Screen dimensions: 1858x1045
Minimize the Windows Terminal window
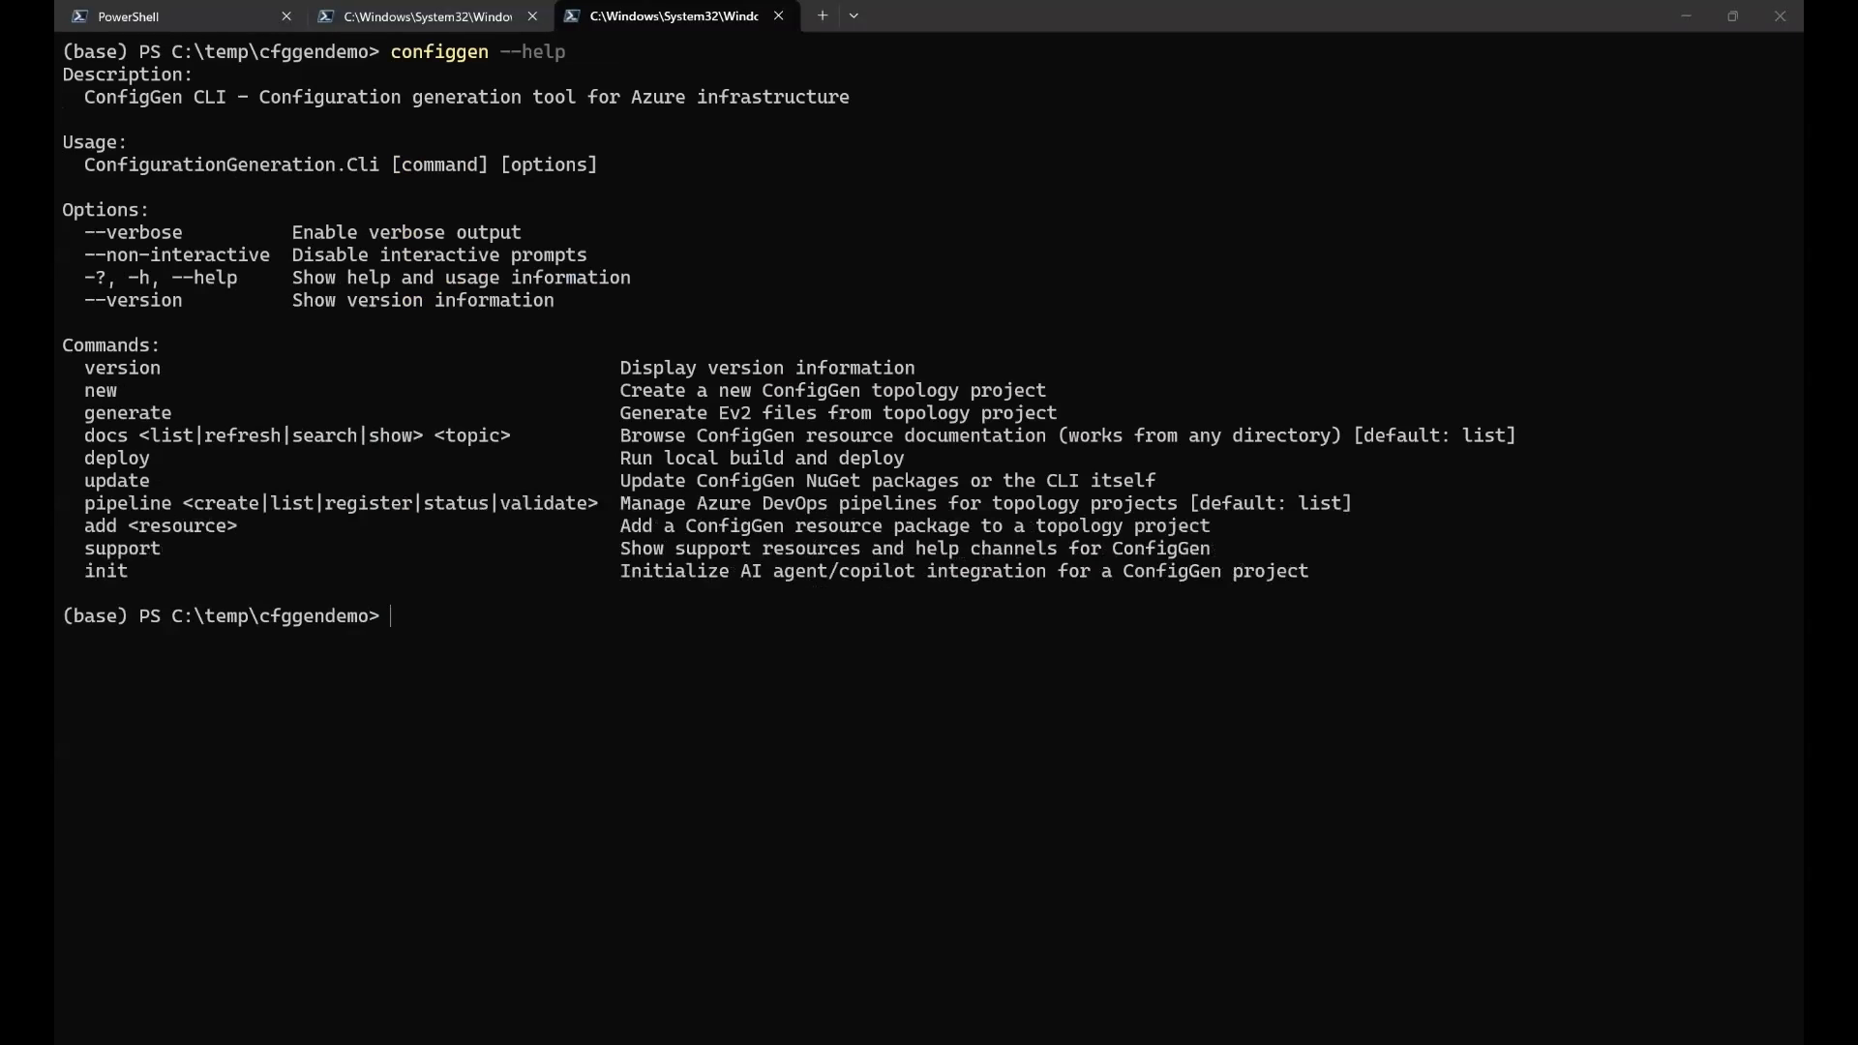tap(1687, 15)
